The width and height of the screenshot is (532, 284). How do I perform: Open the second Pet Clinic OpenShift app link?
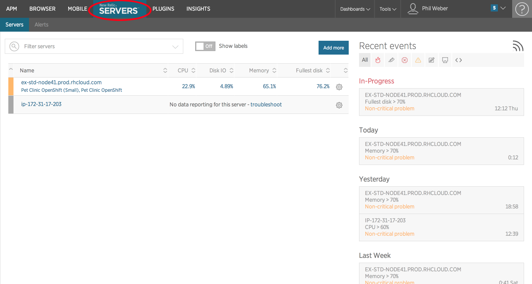pyautogui.click(x=102, y=90)
